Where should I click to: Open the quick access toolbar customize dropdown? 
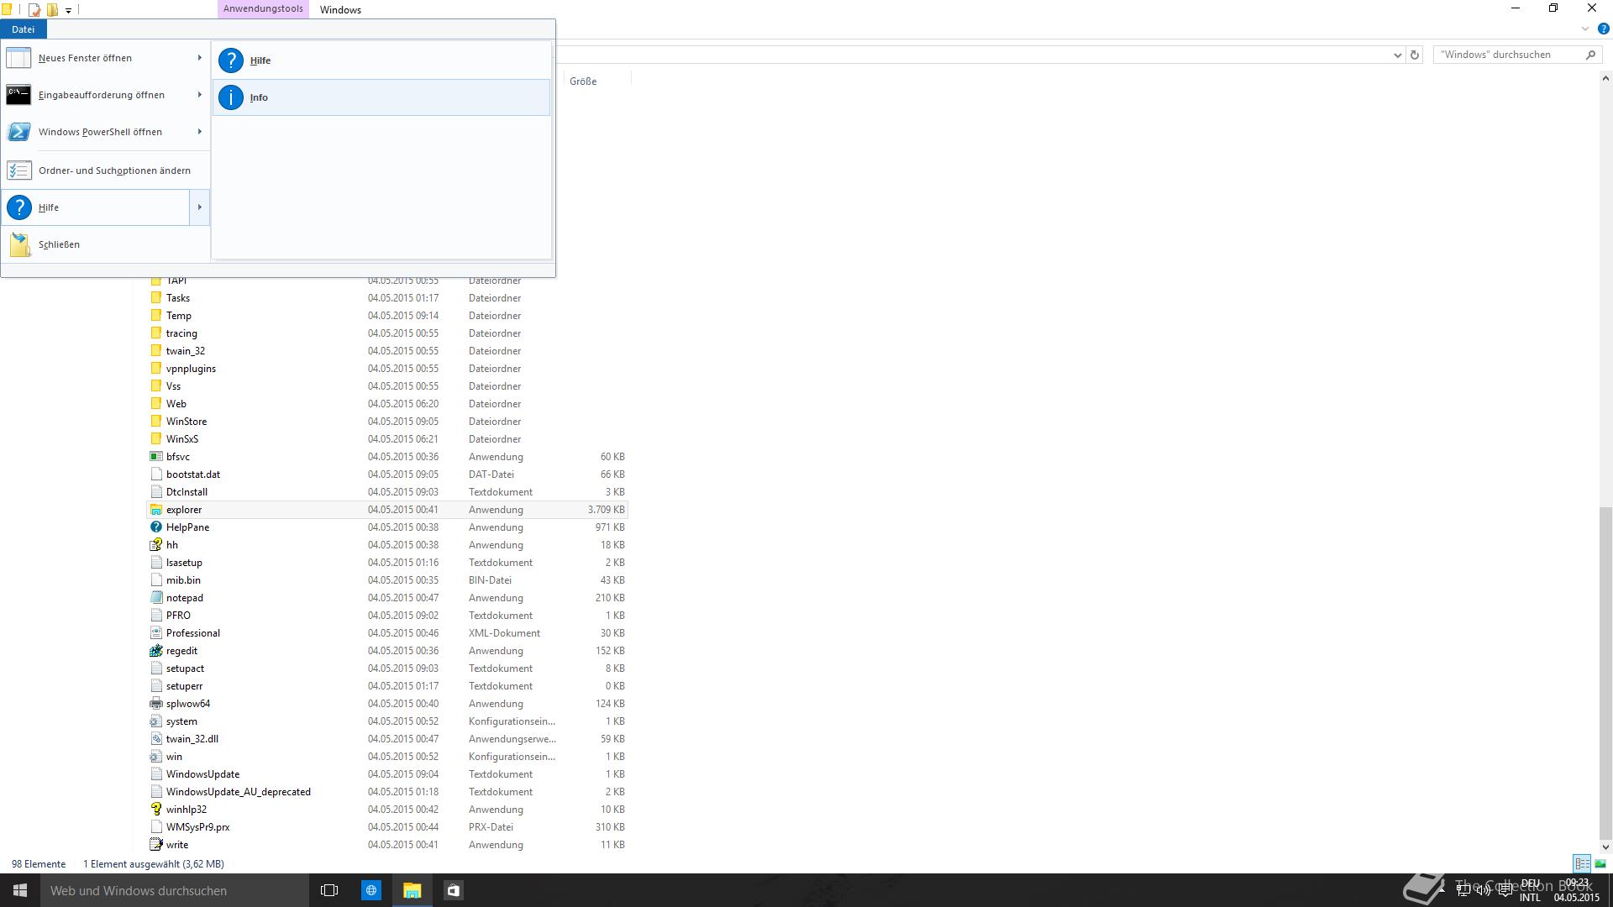click(68, 10)
